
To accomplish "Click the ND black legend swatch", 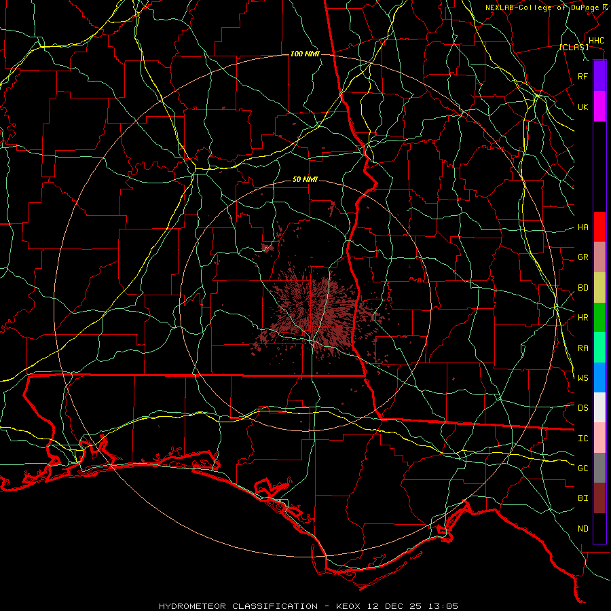I will (x=599, y=528).
